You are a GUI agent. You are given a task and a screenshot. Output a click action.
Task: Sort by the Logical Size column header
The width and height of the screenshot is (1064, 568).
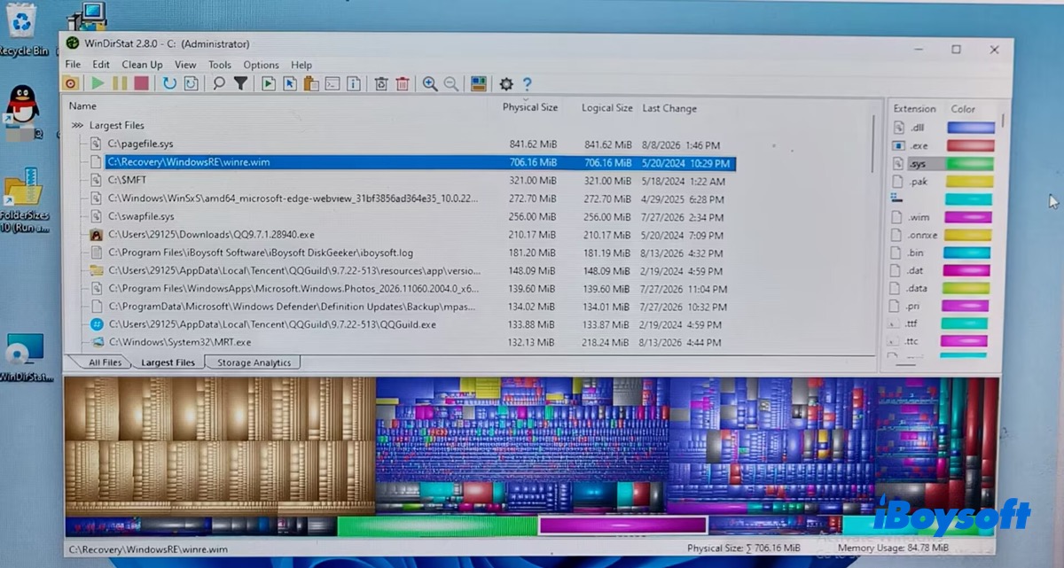[606, 107]
